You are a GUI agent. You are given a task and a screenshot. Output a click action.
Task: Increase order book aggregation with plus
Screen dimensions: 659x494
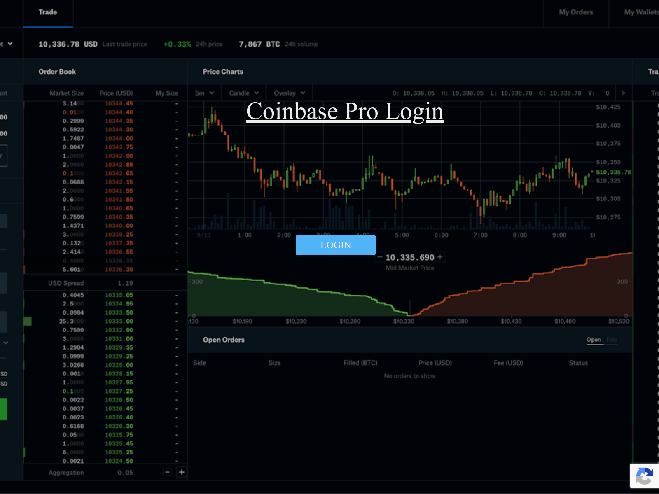pos(182,472)
